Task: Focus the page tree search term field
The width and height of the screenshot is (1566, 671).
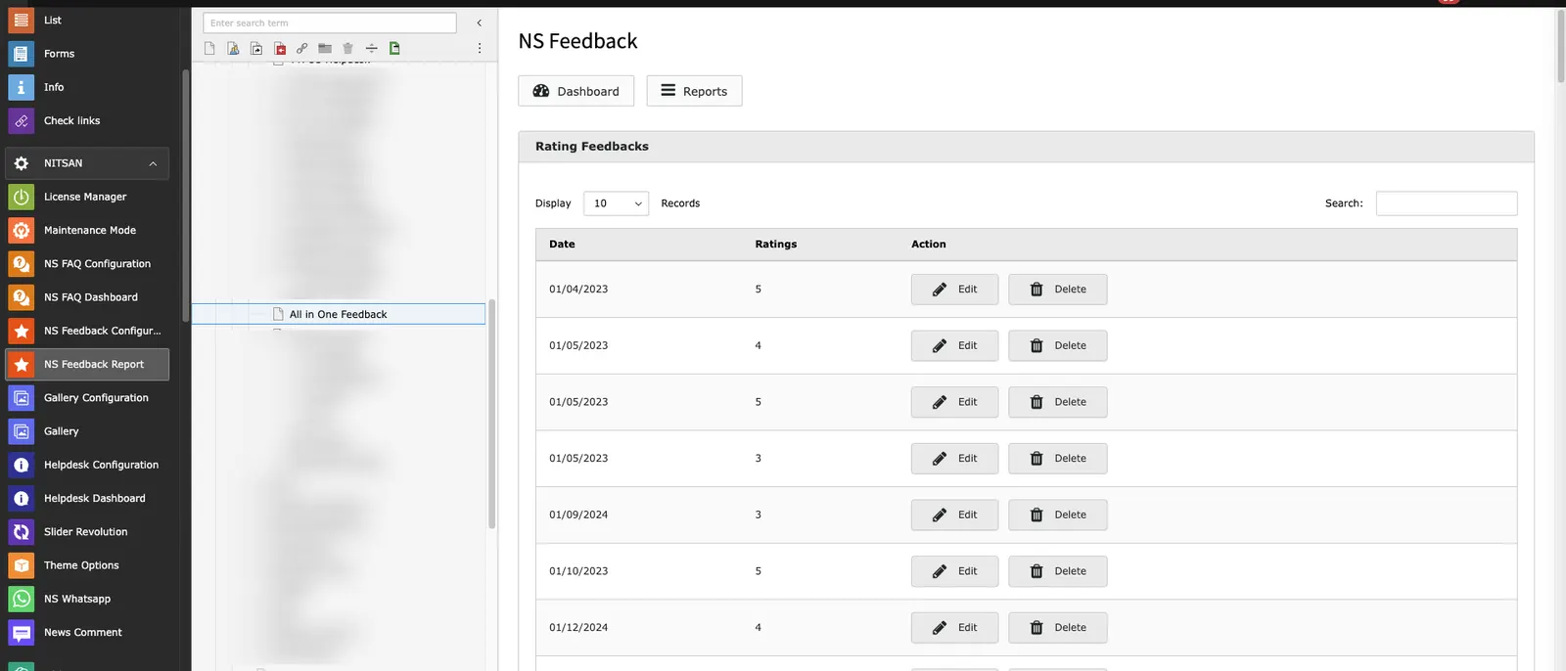Action: (x=330, y=22)
